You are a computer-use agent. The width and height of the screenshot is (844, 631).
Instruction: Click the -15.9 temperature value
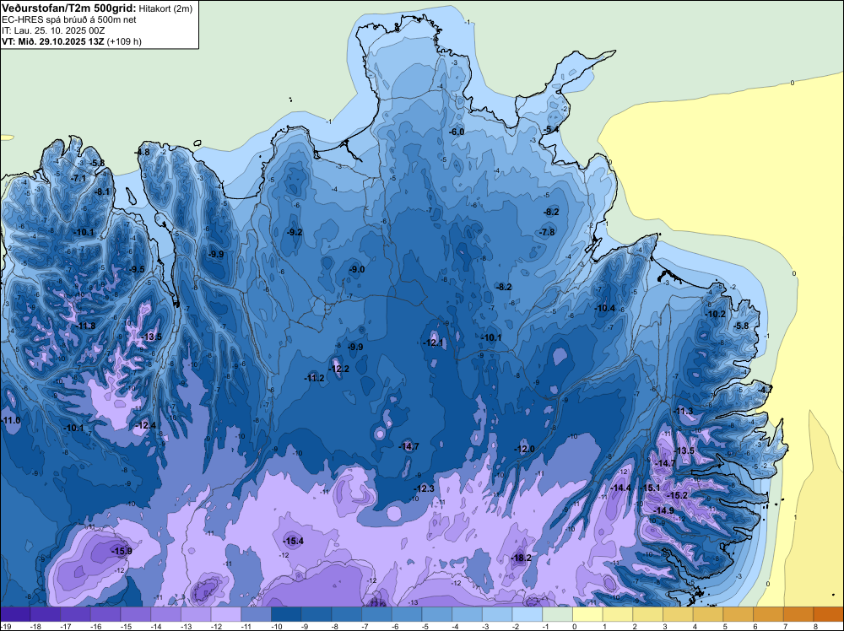122,551
